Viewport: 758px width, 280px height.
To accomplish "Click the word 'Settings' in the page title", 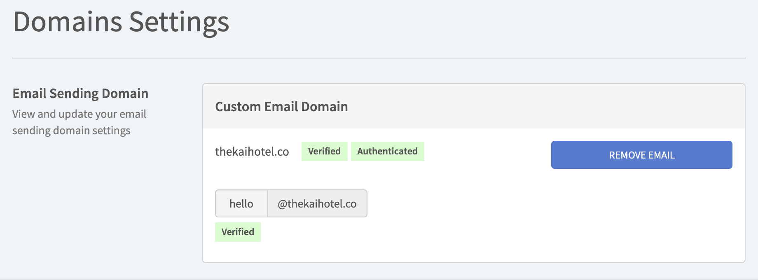I will [x=179, y=21].
